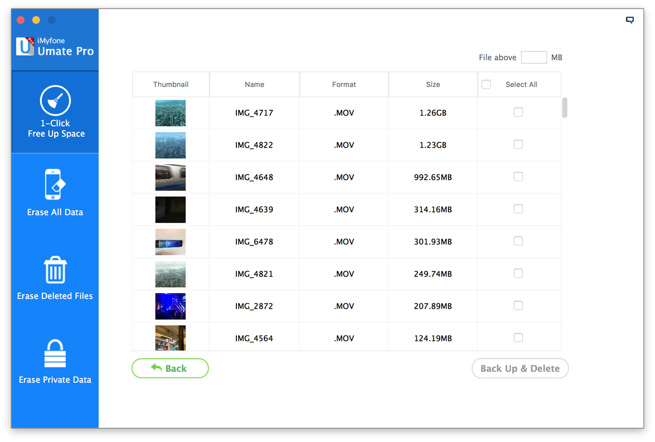Select the IMG_4639 file name
The width and height of the screenshot is (655, 442).
254,209
